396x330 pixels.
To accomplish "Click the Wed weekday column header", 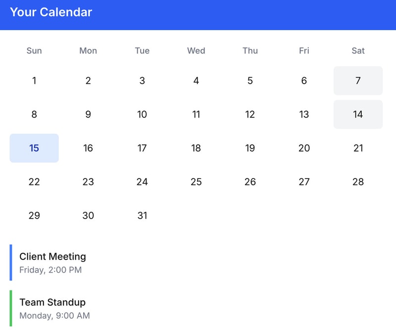I will pos(196,50).
